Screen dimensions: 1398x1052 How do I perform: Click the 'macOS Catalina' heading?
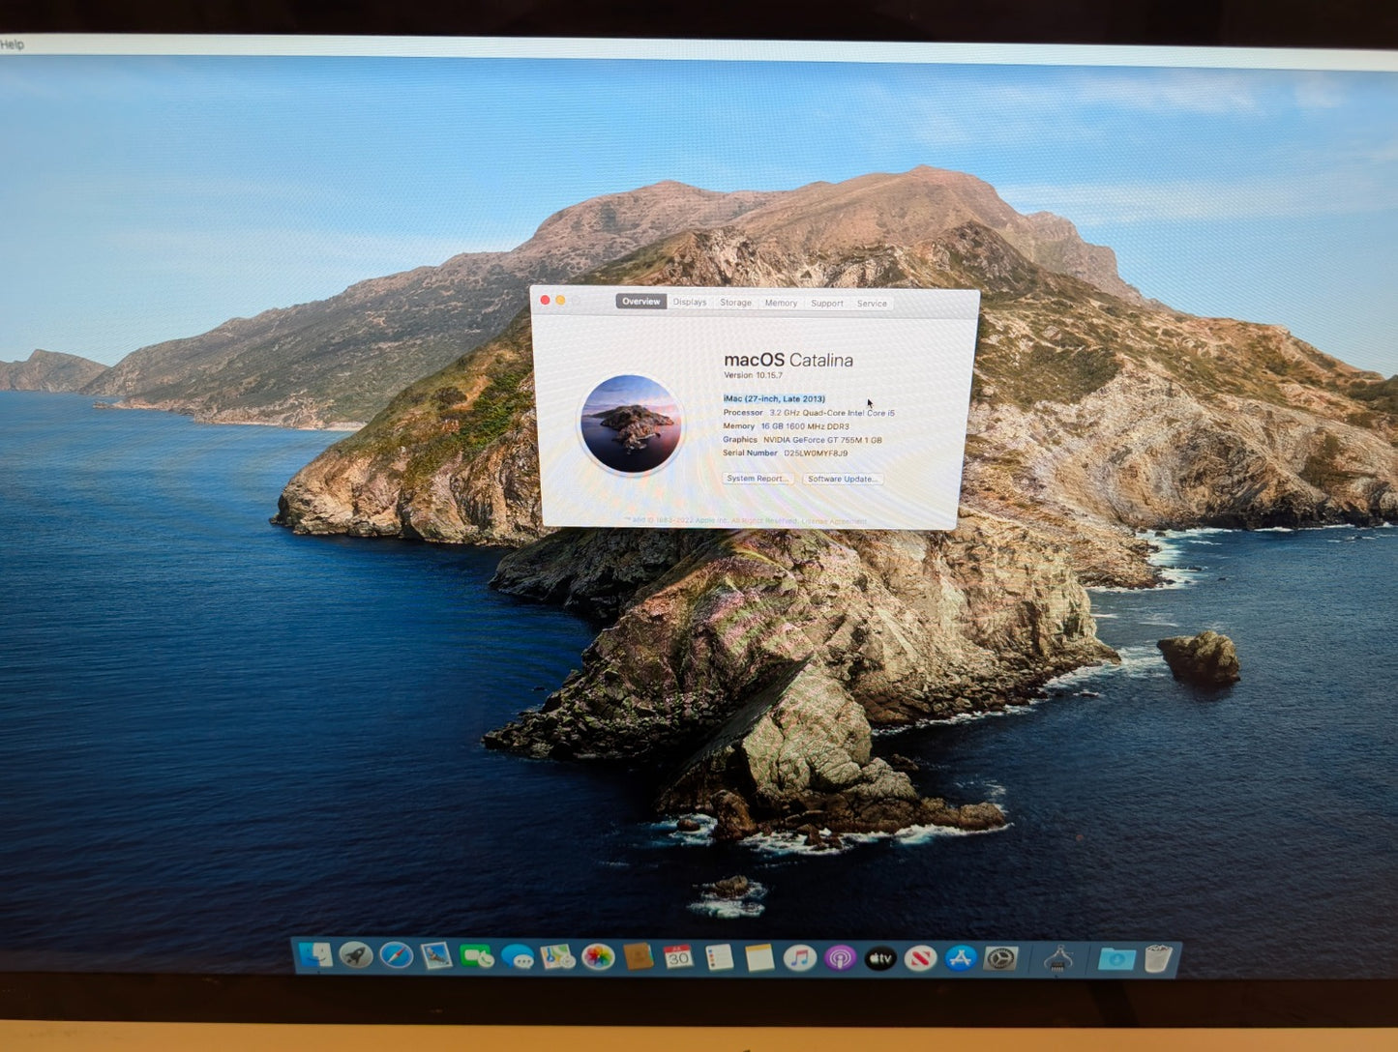(788, 360)
